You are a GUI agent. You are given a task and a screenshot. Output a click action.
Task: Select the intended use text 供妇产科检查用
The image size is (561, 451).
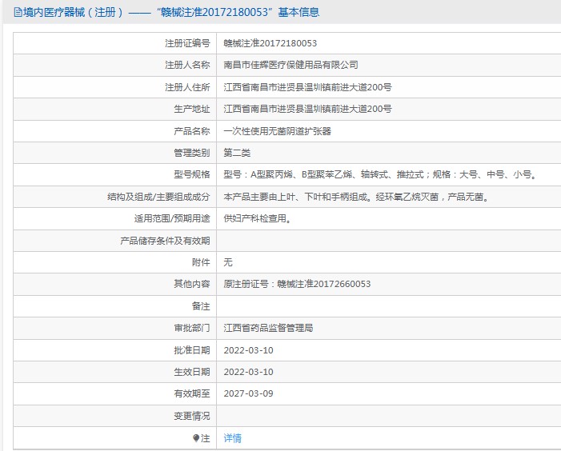click(257, 218)
